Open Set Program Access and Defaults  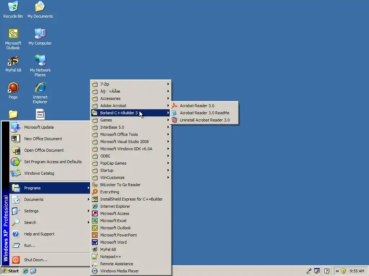coord(50,162)
